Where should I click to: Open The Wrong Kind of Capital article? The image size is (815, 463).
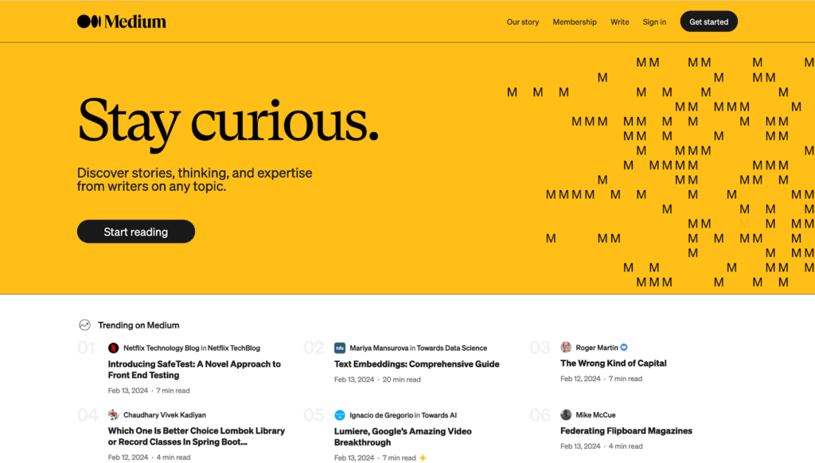coord(614,364)
